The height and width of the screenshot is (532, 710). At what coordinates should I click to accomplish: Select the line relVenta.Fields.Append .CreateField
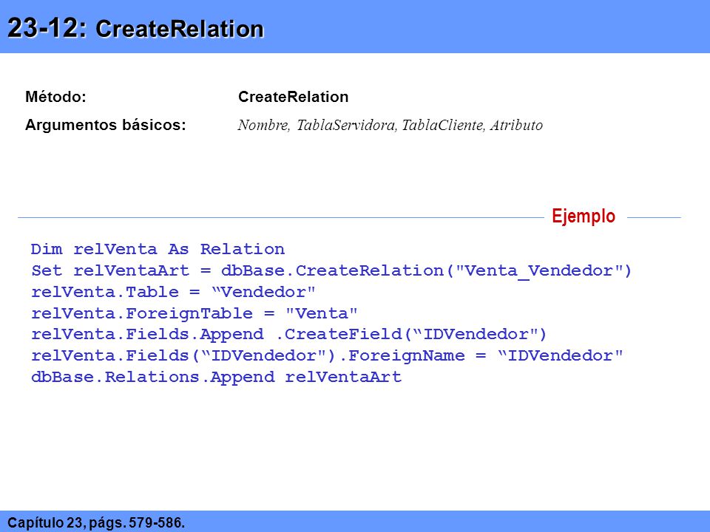[289, 334]
